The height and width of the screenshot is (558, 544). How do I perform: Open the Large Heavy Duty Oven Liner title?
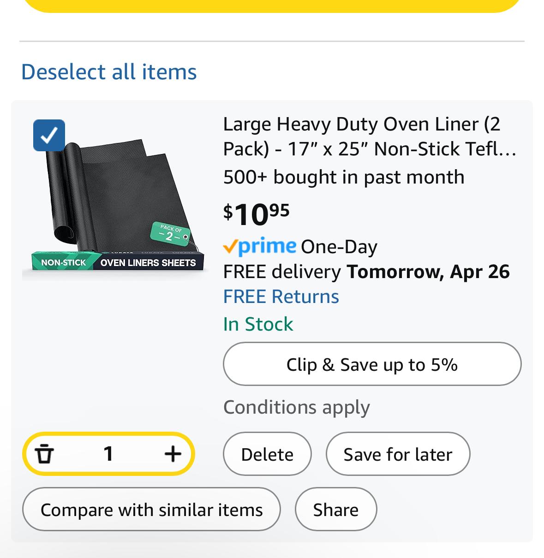370,137
